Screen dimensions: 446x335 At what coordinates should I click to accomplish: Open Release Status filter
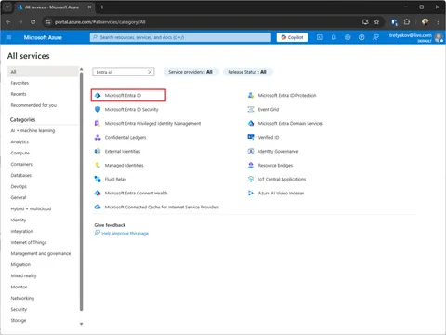point(247,72)
